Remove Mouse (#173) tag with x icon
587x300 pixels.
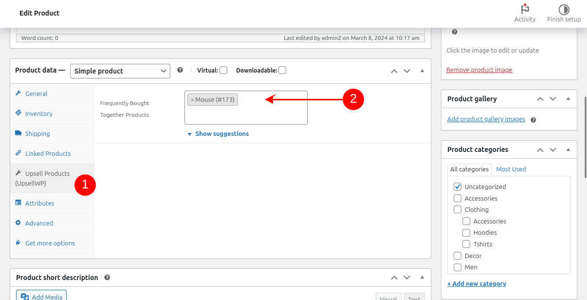click(x=192, y=100)
